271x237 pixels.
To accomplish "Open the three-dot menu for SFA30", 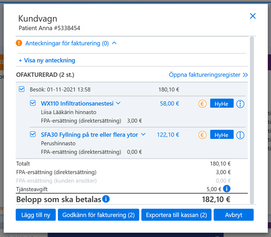I will 240,135.
